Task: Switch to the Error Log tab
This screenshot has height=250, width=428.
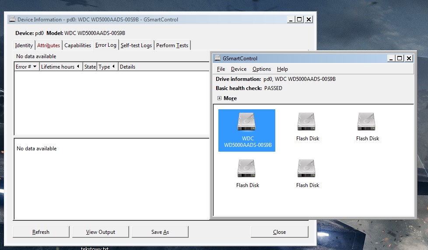Action: tap(105, 45)
